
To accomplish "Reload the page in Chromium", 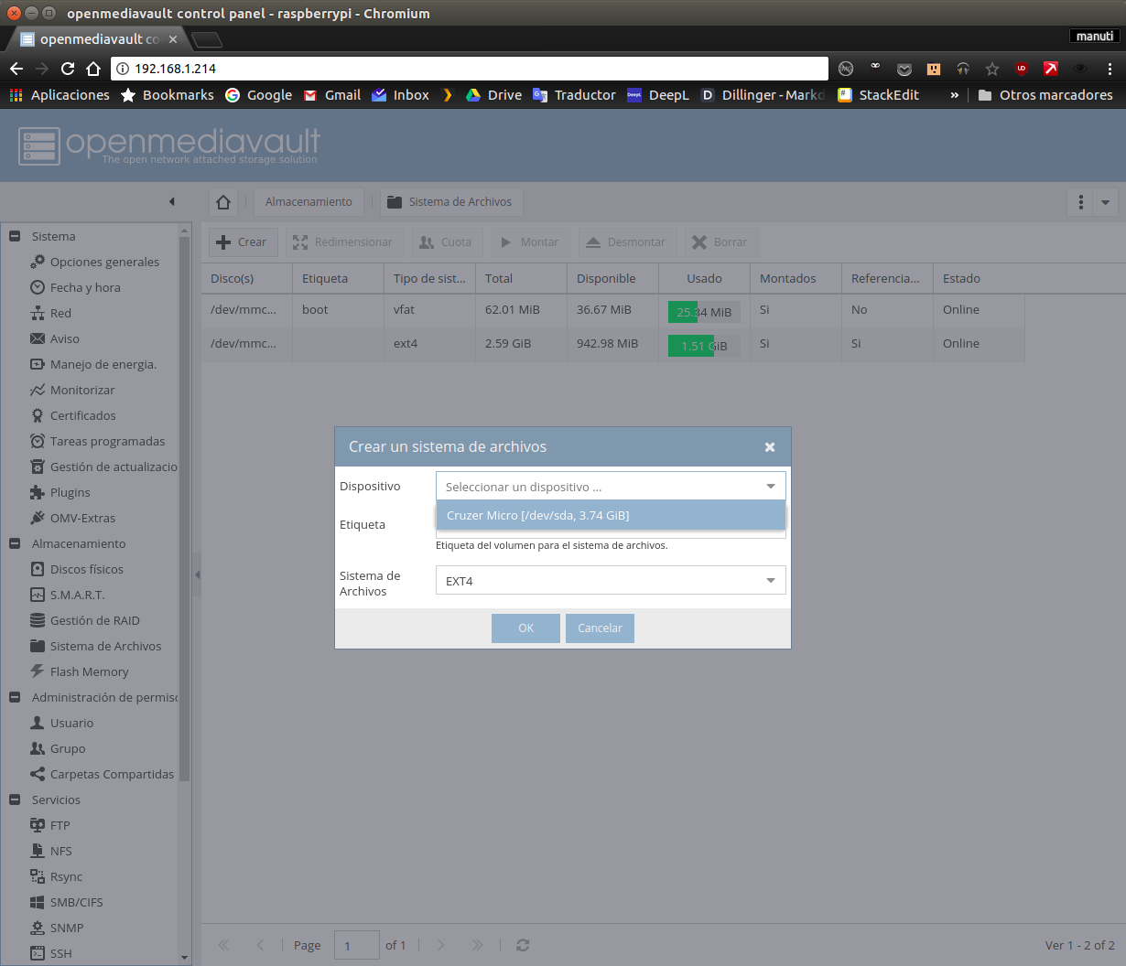I will (68, 69).
